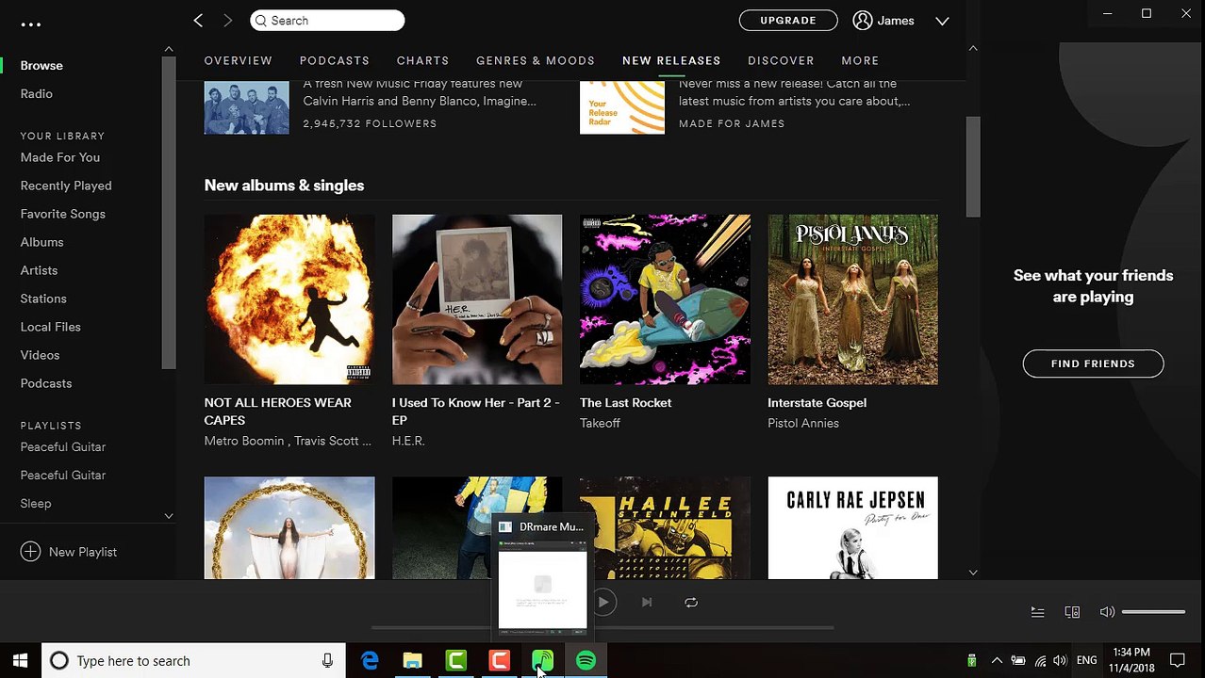Click the Cortana microphone icon
This screenshot has width=1205, height=678.
pos(327,661)
